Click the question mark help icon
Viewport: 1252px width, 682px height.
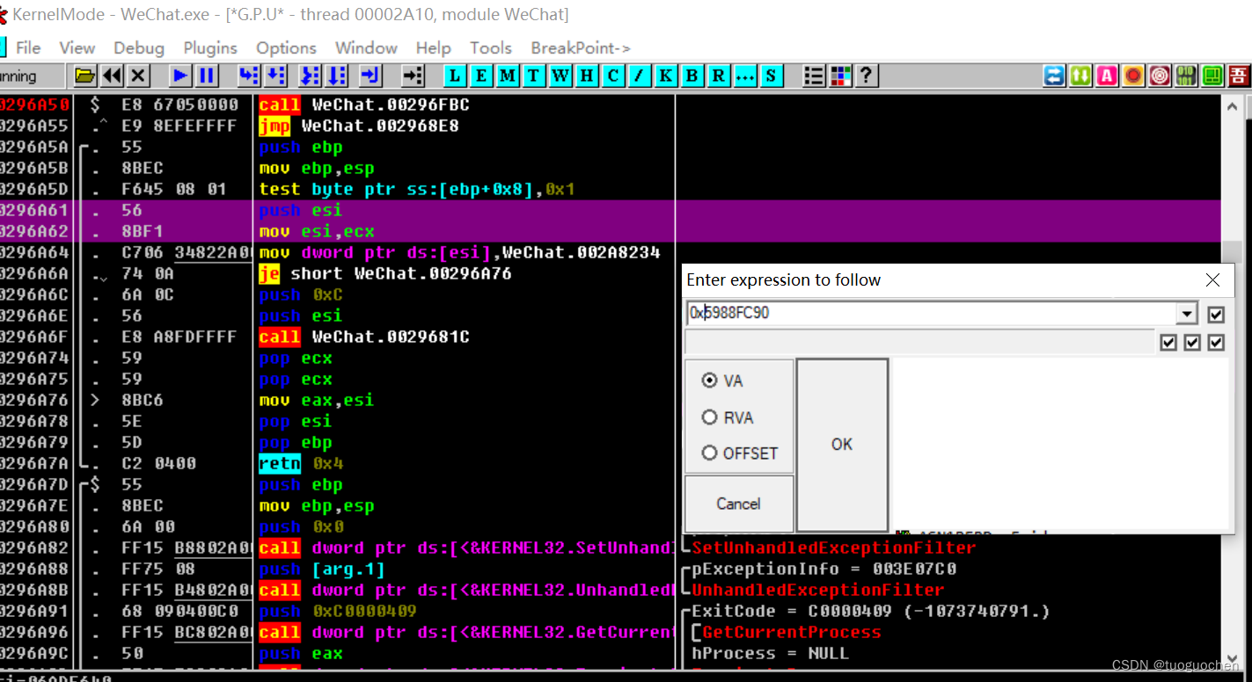[x=867, y=76]
